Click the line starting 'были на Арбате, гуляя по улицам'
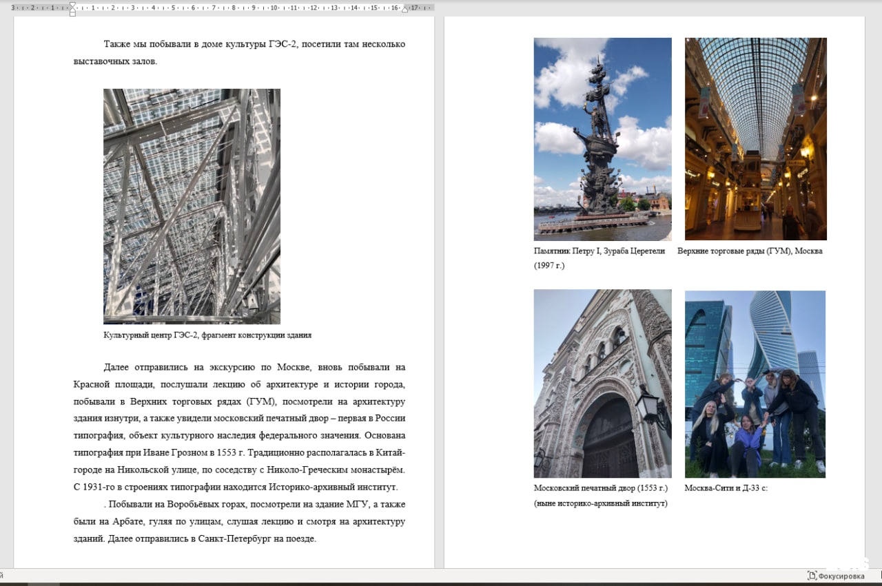This screenshot has height=586, width=882. pos(239,522)
